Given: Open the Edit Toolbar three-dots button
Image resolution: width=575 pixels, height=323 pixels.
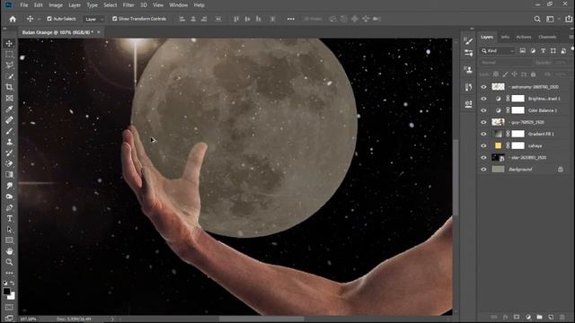Looking at the screenshot, I should tap(9, 273).
